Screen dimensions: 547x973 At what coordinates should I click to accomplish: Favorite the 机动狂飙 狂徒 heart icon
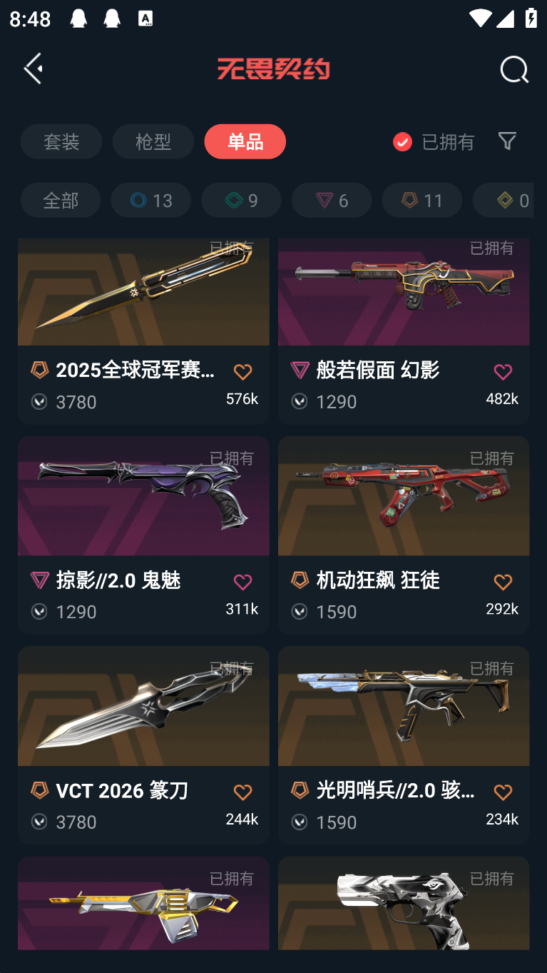(x=503, y=582)
